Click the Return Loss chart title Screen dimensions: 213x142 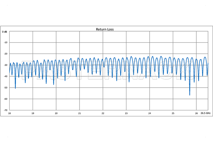105,29
